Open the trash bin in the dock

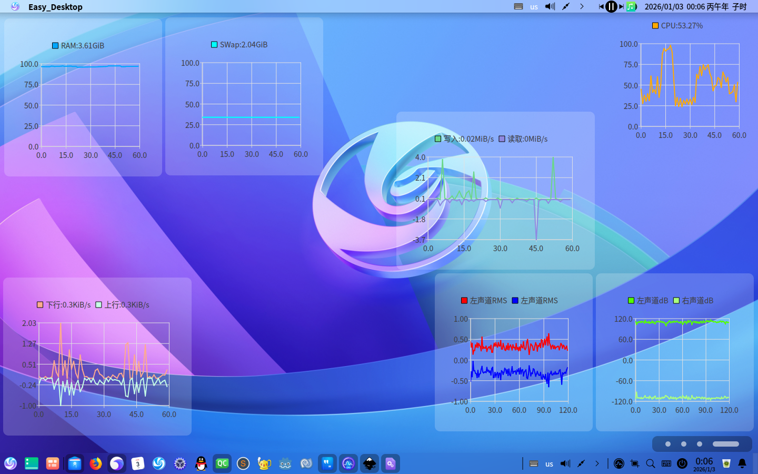(x=726, y=463)
